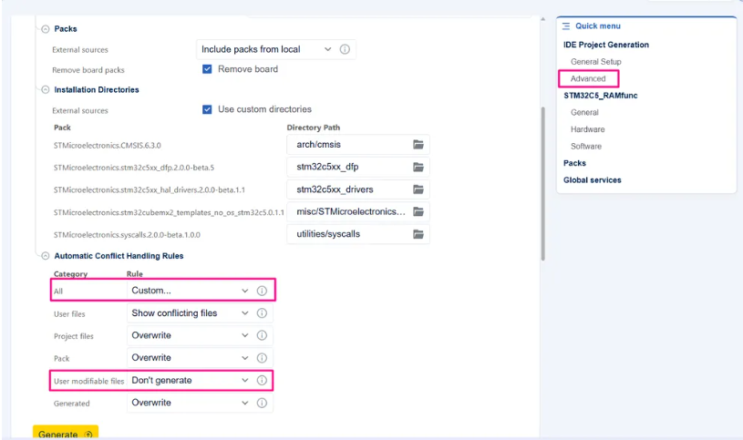Open External sources packs dropdown
Screen dimensions: 743x440
pyautogui.click(x=266, y=49)
